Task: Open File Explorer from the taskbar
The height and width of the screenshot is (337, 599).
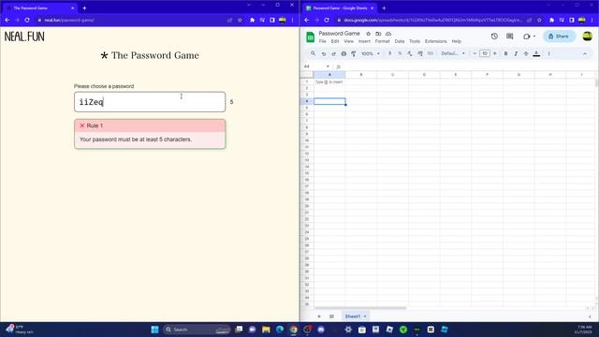Action: (266, 330)
